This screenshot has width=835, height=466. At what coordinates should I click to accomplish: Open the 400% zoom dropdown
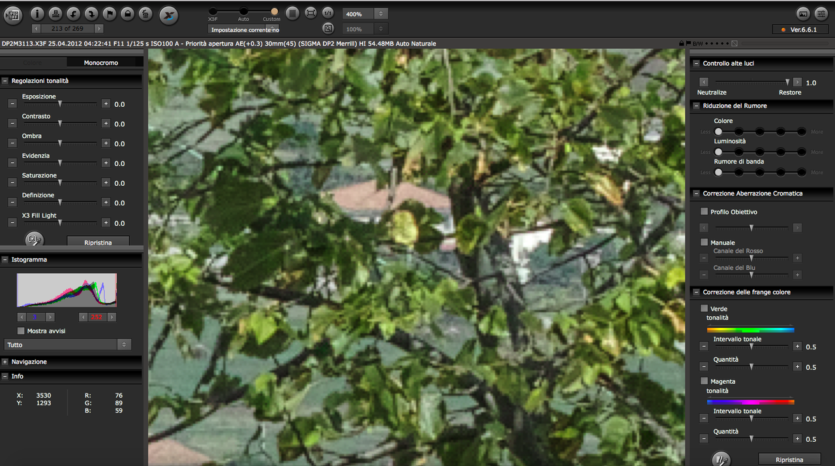(365, 14)
